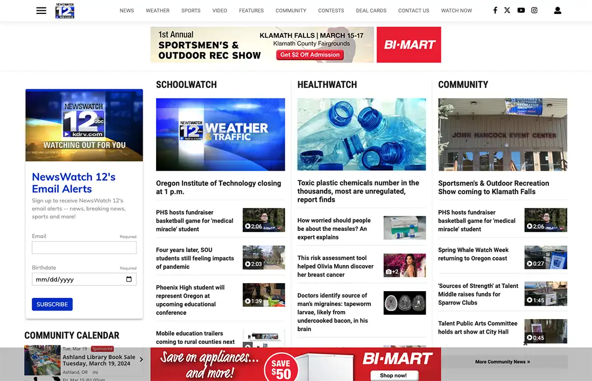Open Talent Public Arts Committee article
The width and height of the screenshot is (592, 381).
(477, 327)
